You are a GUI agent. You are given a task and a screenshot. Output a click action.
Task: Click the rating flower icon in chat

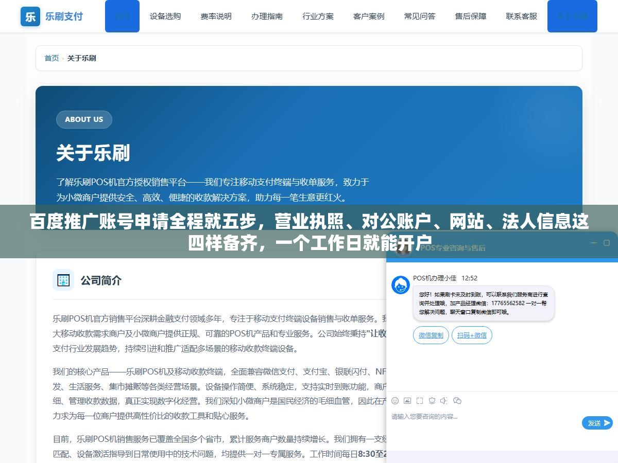(432, 401)
